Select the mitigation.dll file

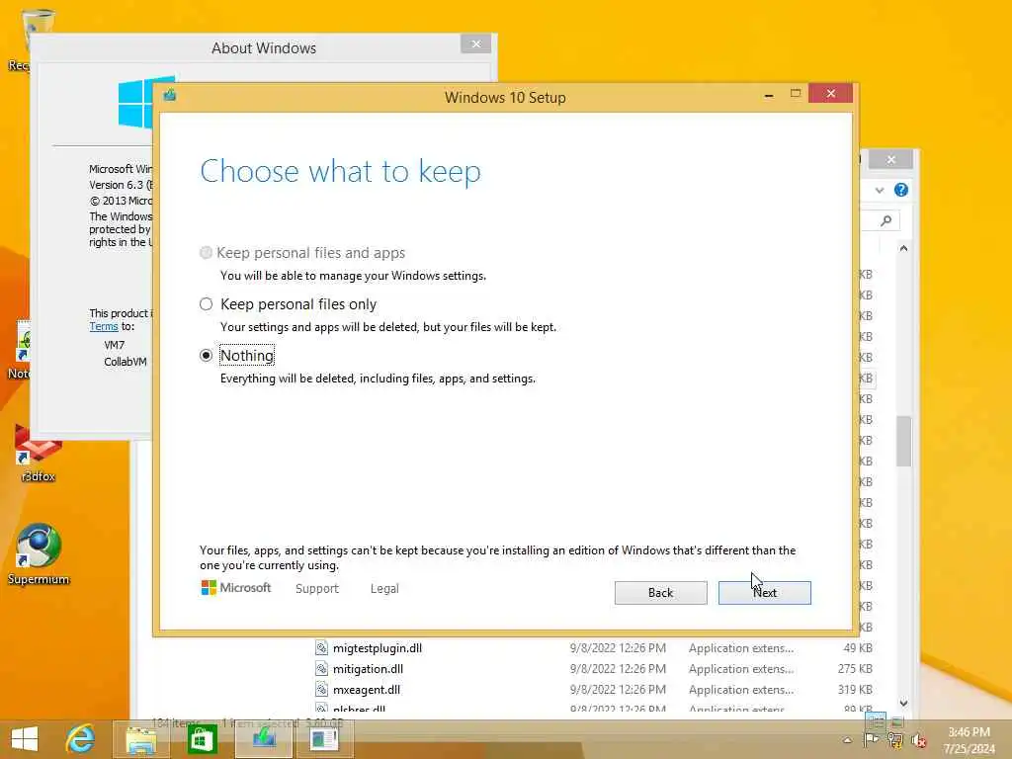click(368, 669)
